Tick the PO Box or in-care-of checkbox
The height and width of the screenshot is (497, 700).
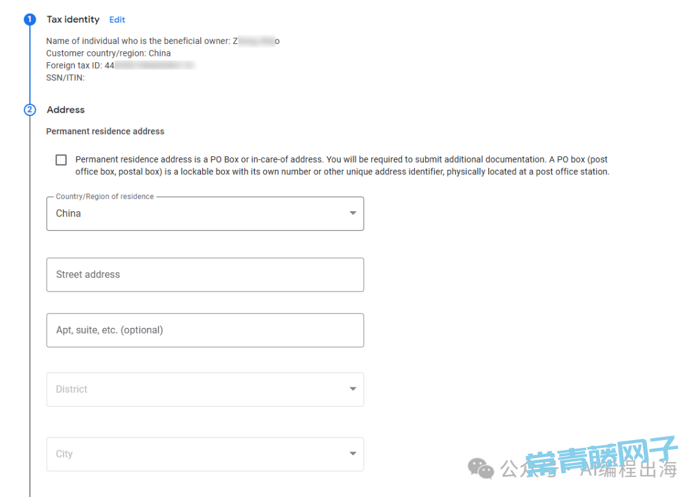click(x=61, y=160)
